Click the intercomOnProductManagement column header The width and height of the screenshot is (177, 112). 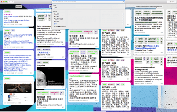(x=149, y=6)
